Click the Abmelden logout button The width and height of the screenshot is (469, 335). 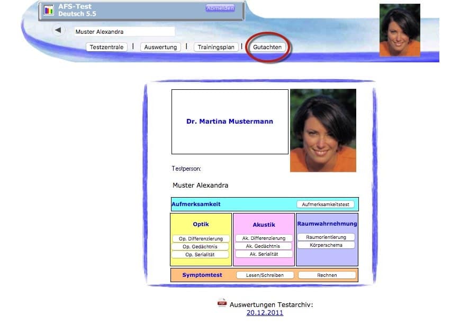tap(220, 8)
